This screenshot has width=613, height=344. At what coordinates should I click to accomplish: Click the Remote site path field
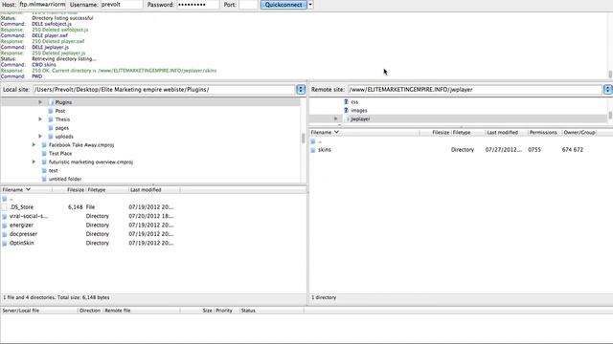tap(475, 90)
